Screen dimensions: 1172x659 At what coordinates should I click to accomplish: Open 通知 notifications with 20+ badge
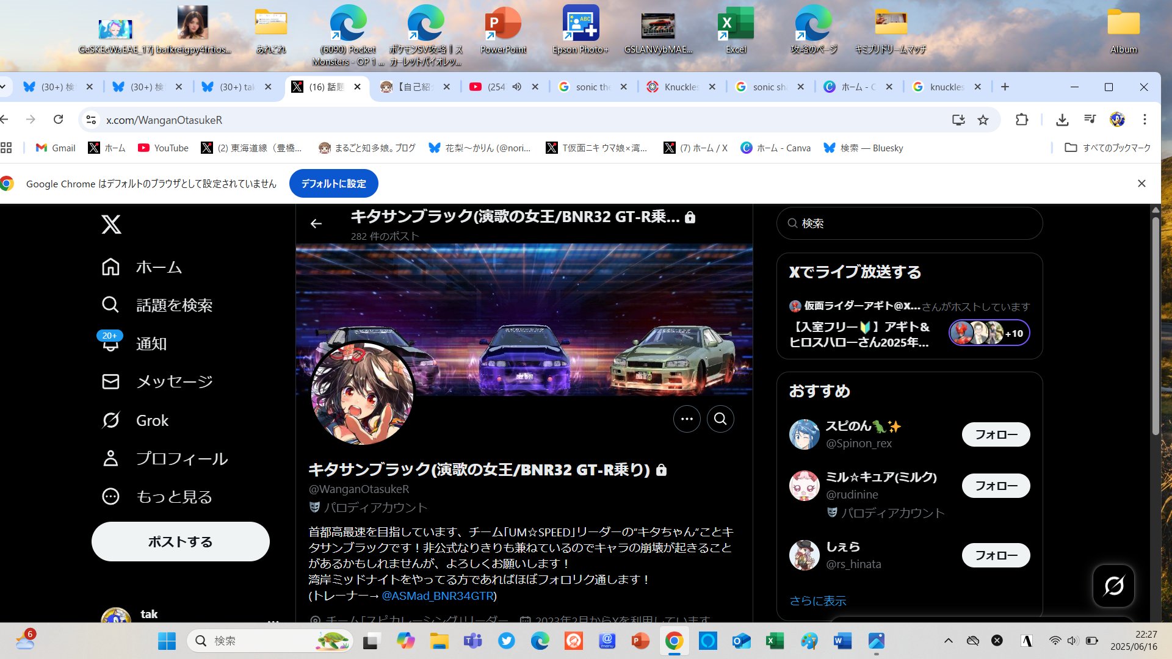tap(134, 344)
